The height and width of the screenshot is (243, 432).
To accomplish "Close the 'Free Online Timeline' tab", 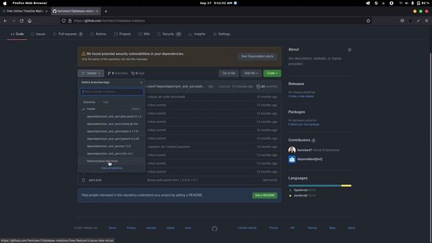I will tap(47, 11).
